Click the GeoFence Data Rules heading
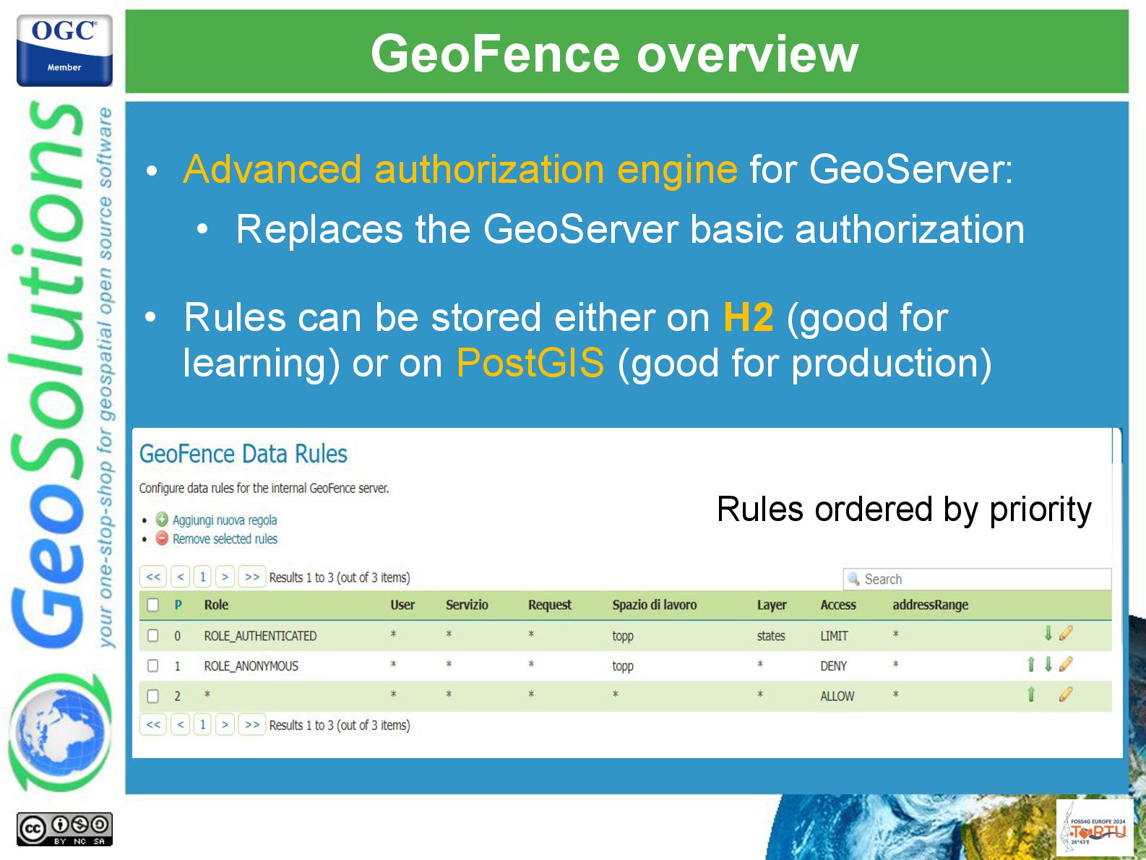 point(243,454)
